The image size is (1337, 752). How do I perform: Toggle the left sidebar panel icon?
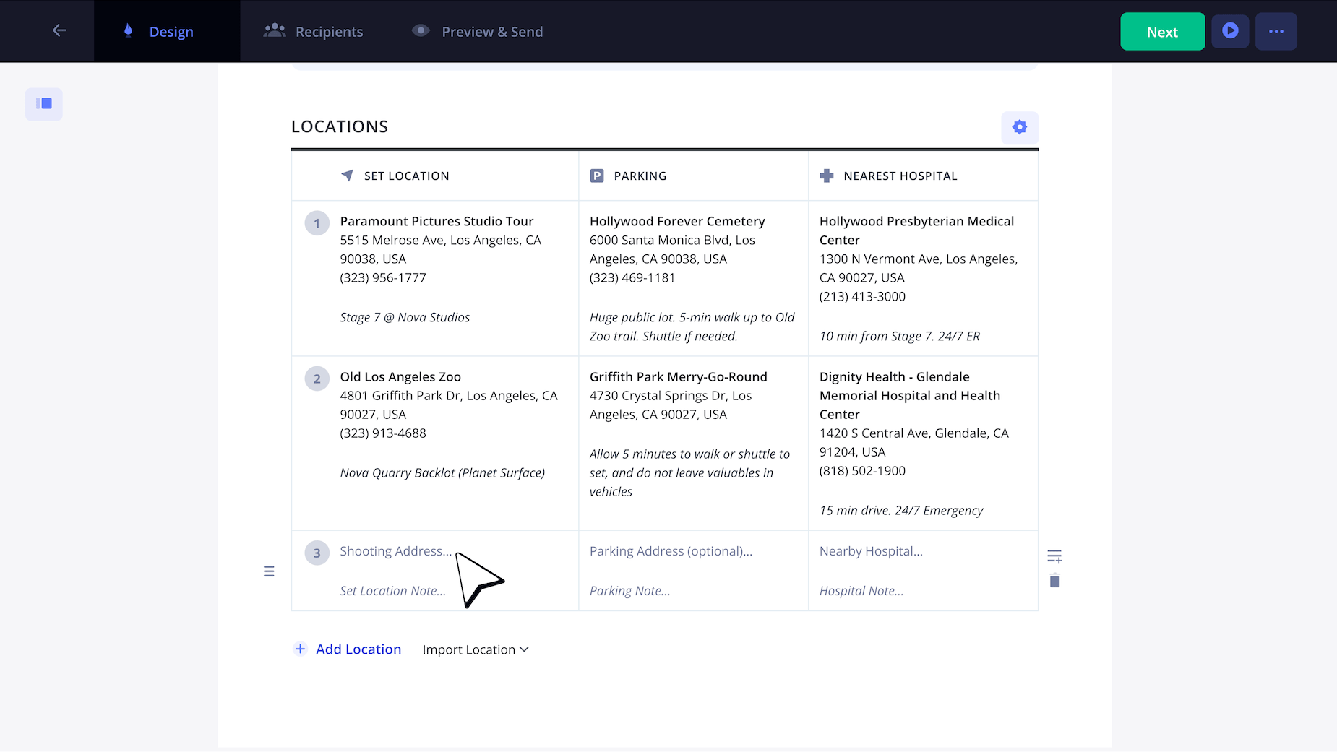pyautogui.click(x=44, y=104)
